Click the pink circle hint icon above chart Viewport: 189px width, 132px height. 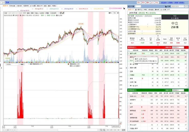coord(110,8)
